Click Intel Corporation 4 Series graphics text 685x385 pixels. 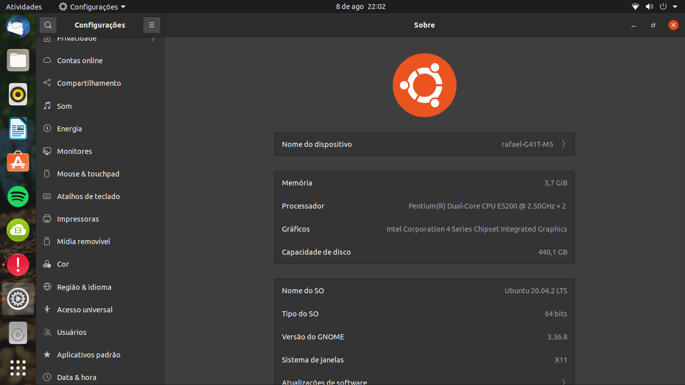pyautogui.click(x=477, y=229)
